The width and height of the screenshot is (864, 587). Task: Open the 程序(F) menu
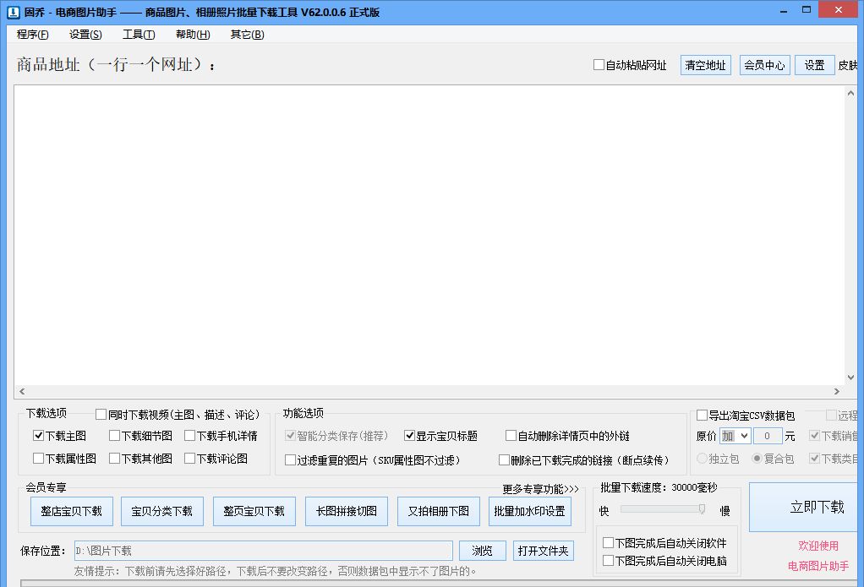31,35
